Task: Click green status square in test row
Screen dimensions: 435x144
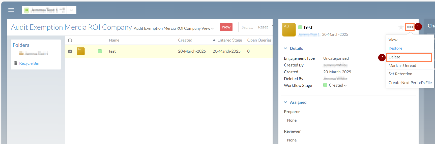Action: pos(100,51)
